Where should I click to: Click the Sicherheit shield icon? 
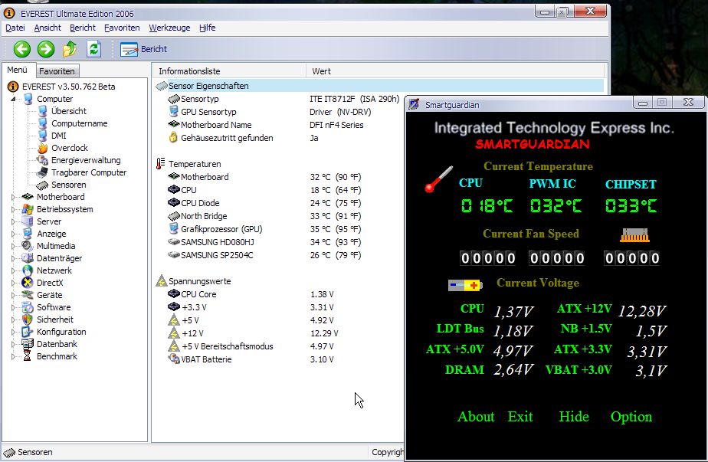click(x=28, y=319)
